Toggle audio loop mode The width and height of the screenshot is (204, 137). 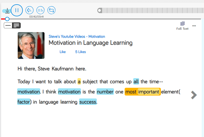click(51, 10)
